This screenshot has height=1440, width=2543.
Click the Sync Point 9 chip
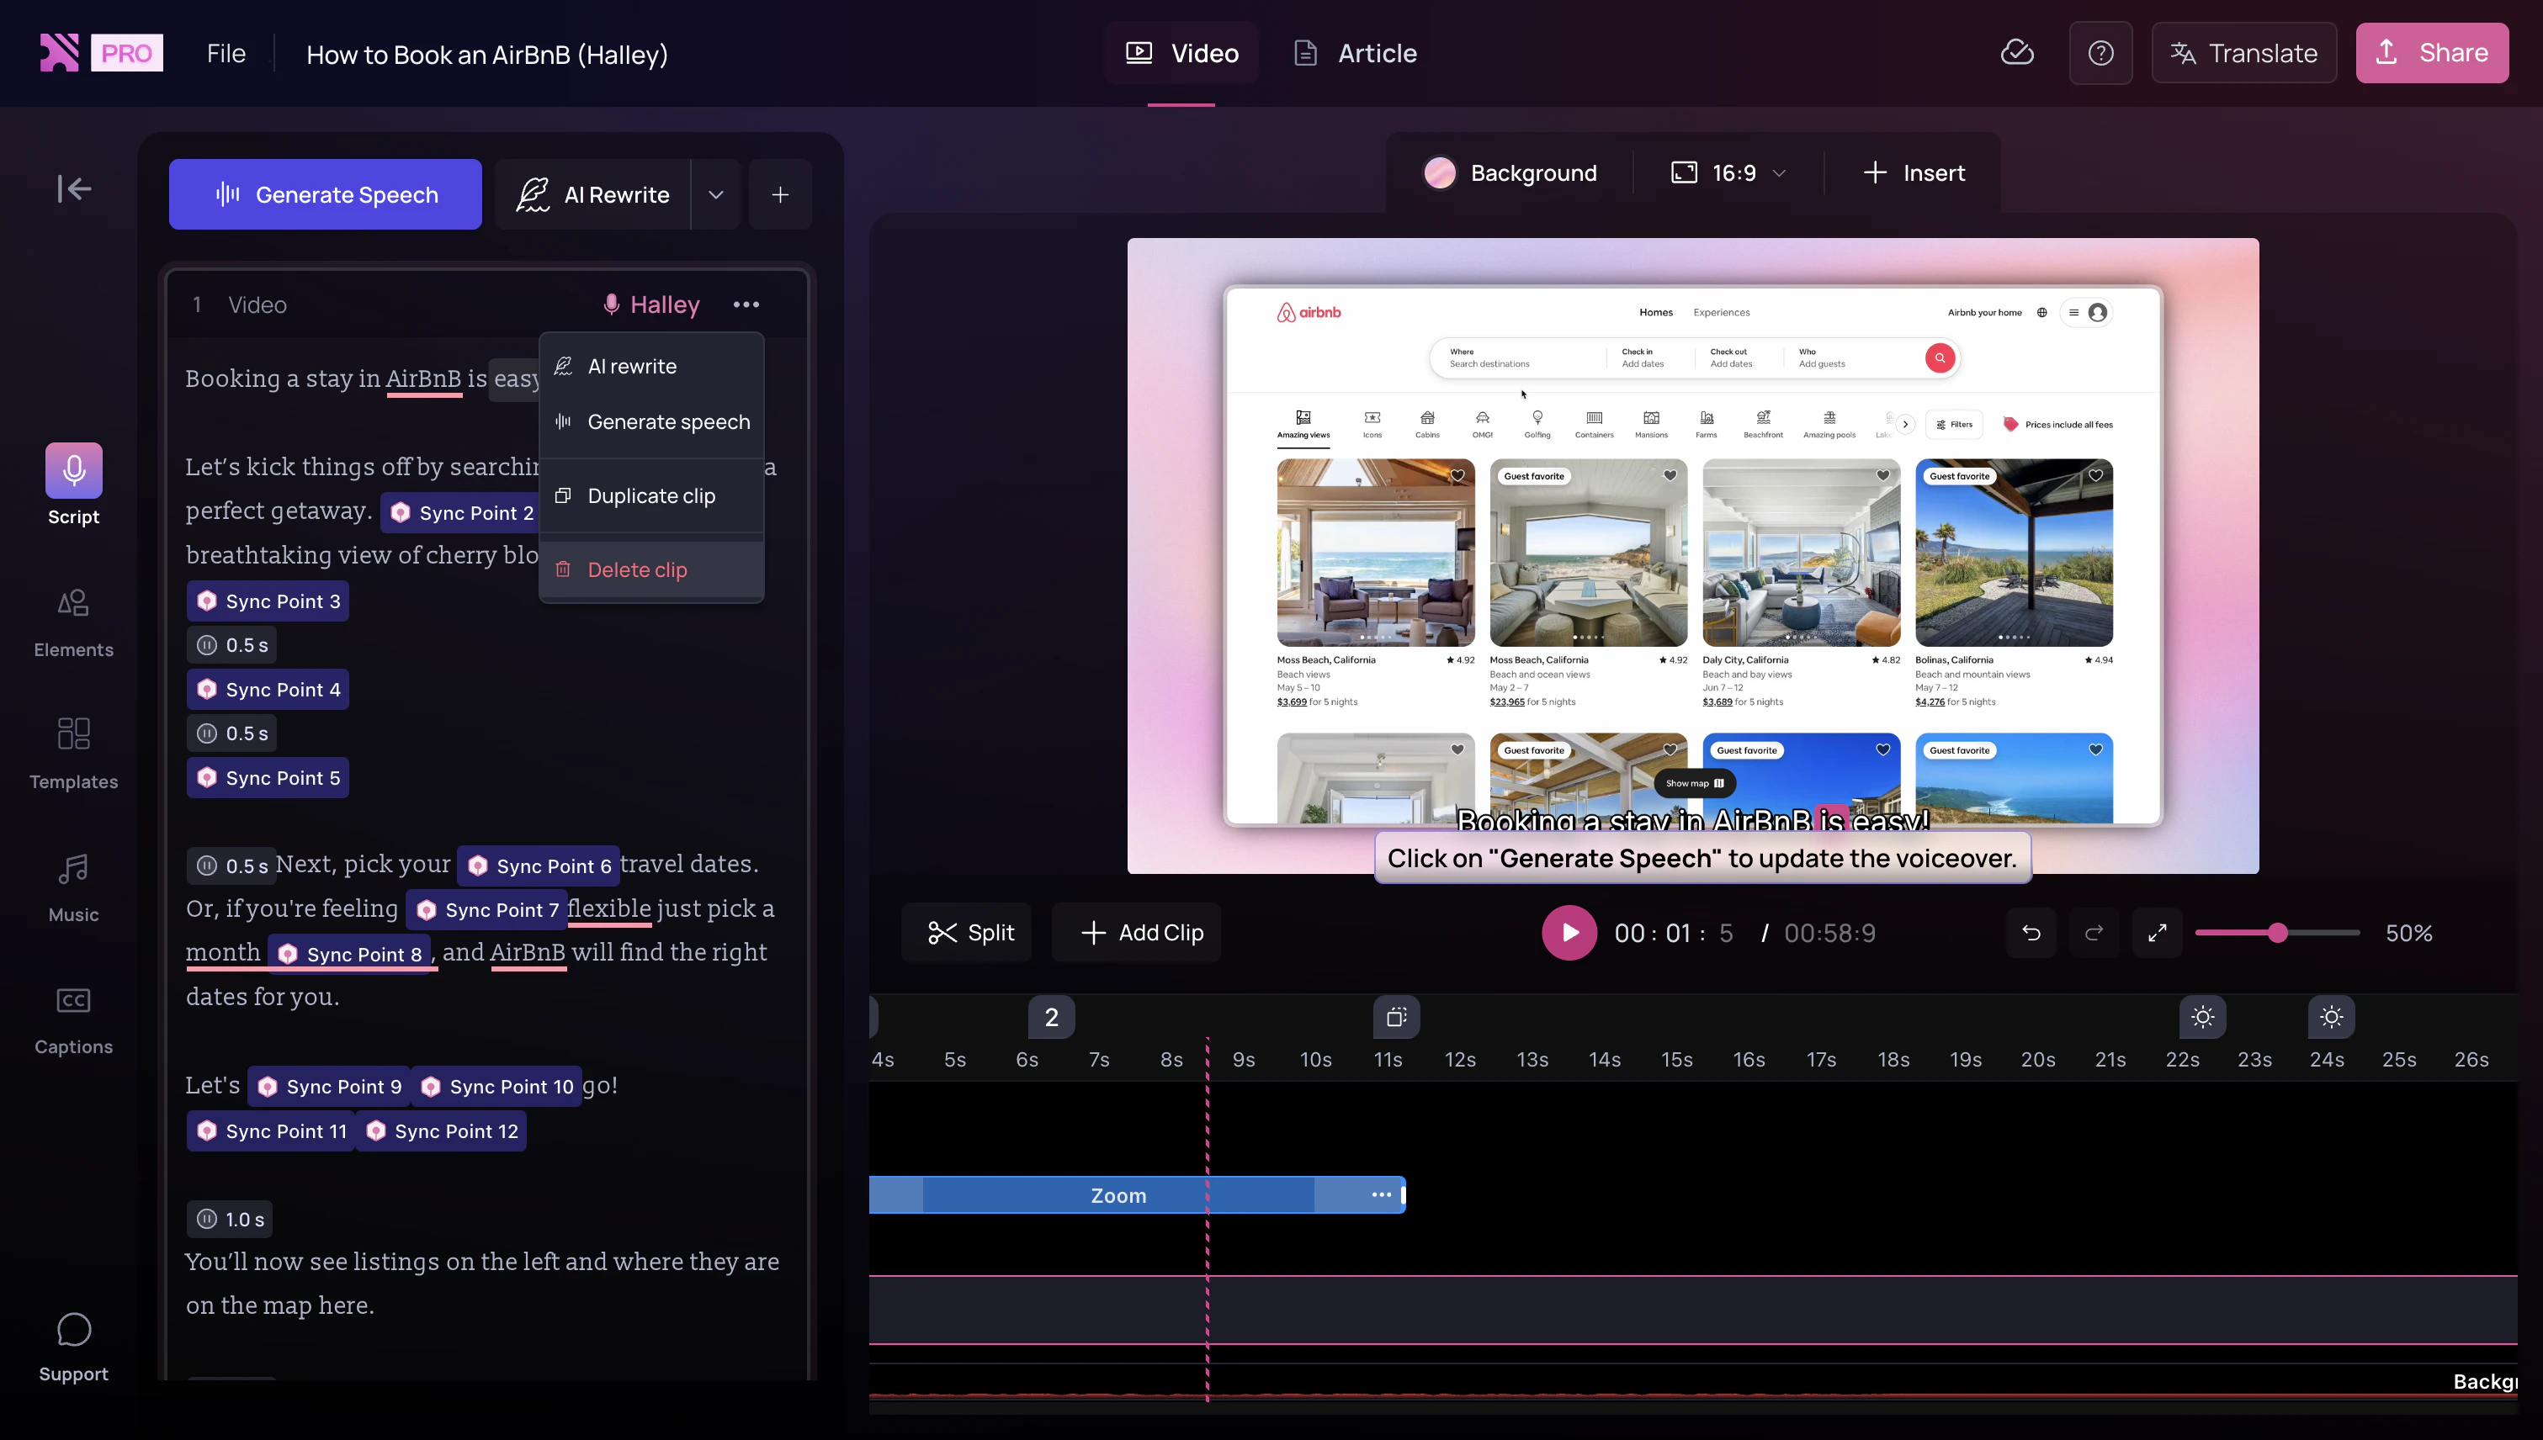[x=330, y=1086]
